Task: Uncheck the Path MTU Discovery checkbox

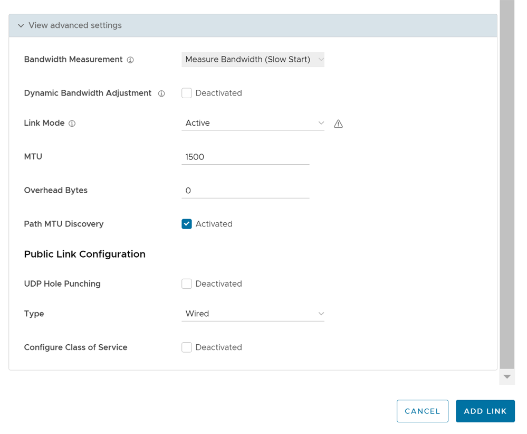Action: 187,224
